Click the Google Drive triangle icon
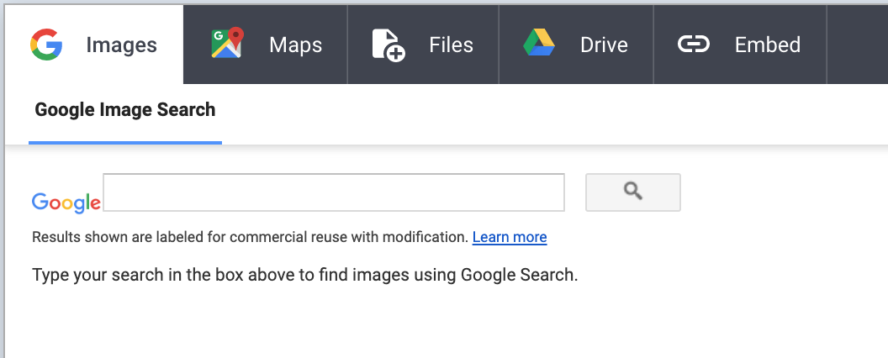Image resolution: width=888 pixels, height=358 pixels. tap(538, 45)
